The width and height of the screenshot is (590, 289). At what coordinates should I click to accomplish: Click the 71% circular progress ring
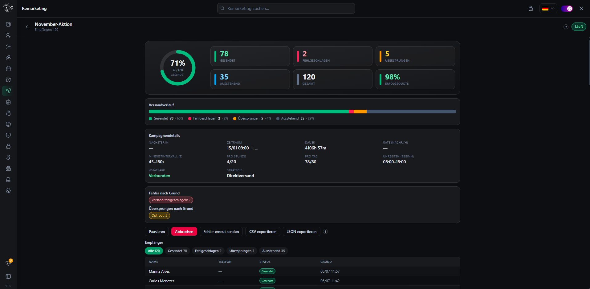coord(178,68)
